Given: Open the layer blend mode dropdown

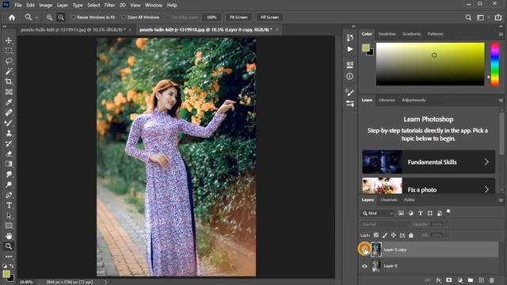Looking at the screenshot, I should point(385,224).
